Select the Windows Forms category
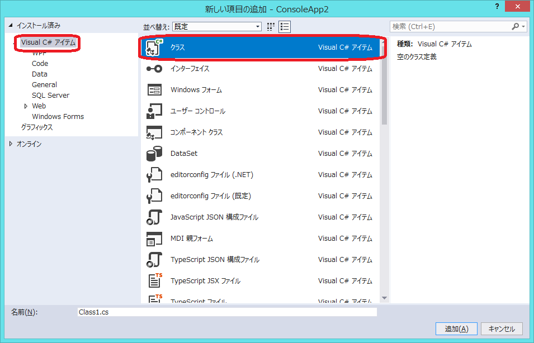 point(58,116)
